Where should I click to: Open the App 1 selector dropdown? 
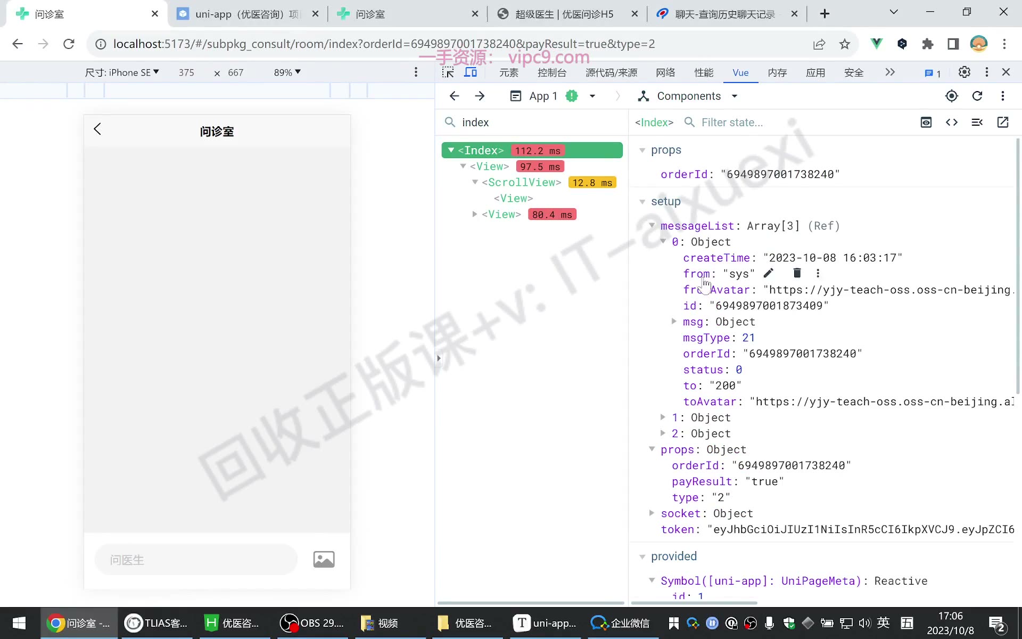pyautogui.click(x=553, y=96)
